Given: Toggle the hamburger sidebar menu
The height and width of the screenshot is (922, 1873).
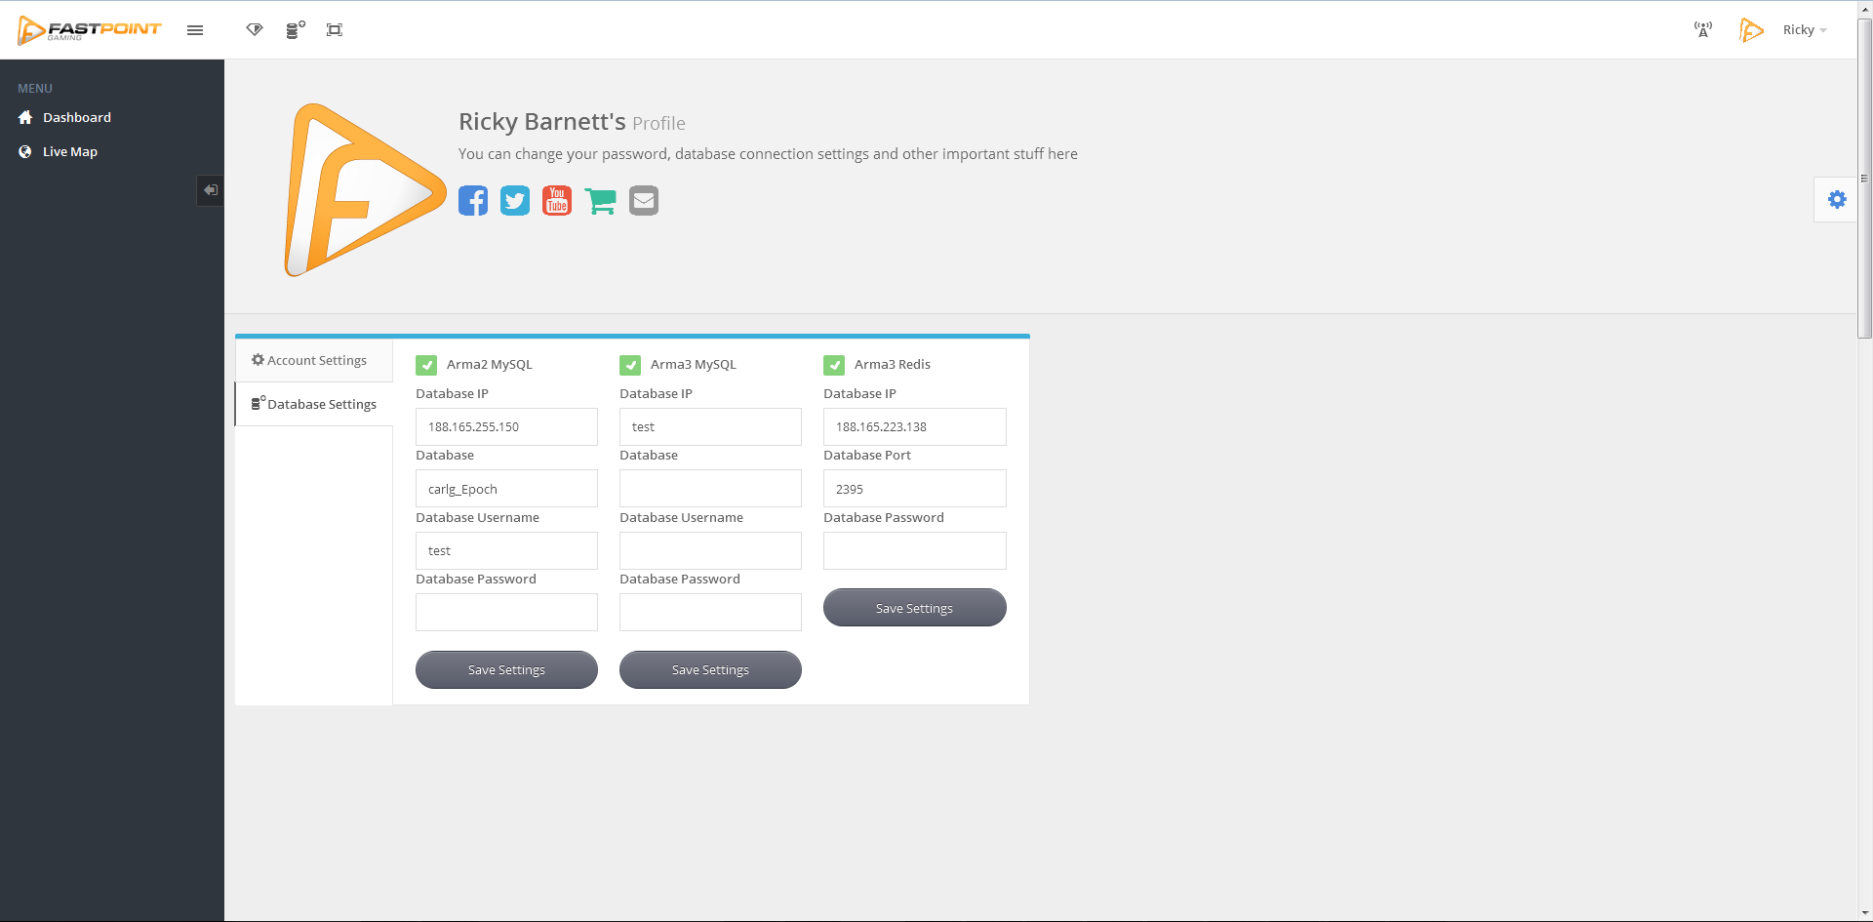Looking at the screenshot, I should [195, 30].
